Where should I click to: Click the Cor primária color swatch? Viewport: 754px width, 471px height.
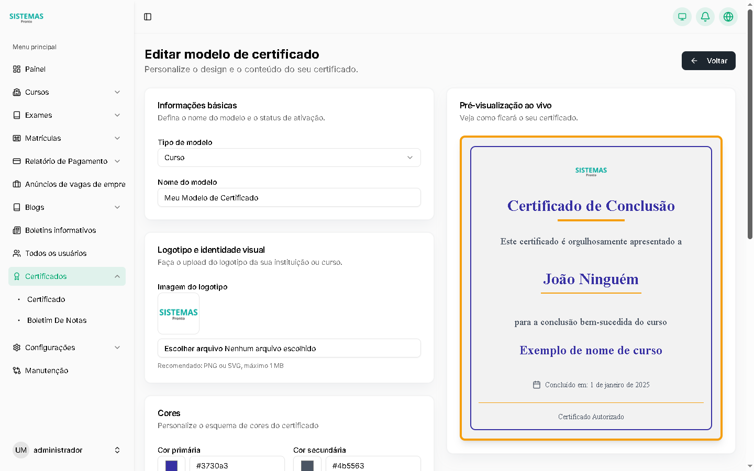171,465
